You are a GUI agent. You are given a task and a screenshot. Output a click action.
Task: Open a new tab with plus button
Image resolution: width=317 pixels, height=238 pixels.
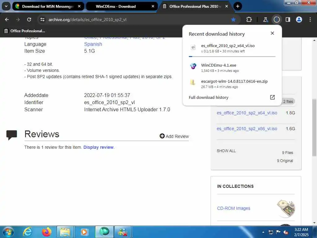click(238, 7)
